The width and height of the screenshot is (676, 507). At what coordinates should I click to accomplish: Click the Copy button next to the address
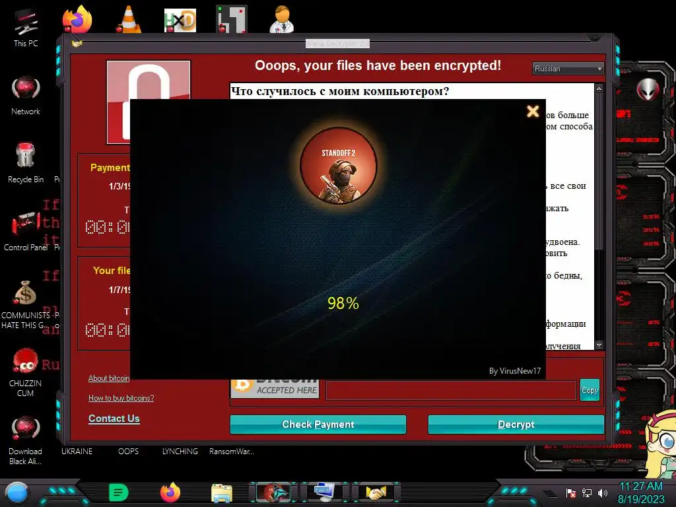point(590,389)
